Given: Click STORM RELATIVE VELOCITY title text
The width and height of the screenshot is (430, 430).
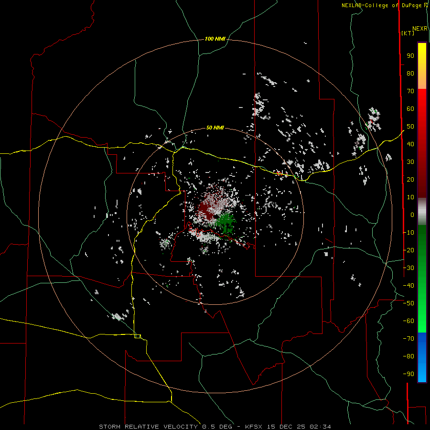Looking at the screenshot, I should coord(150,427).
